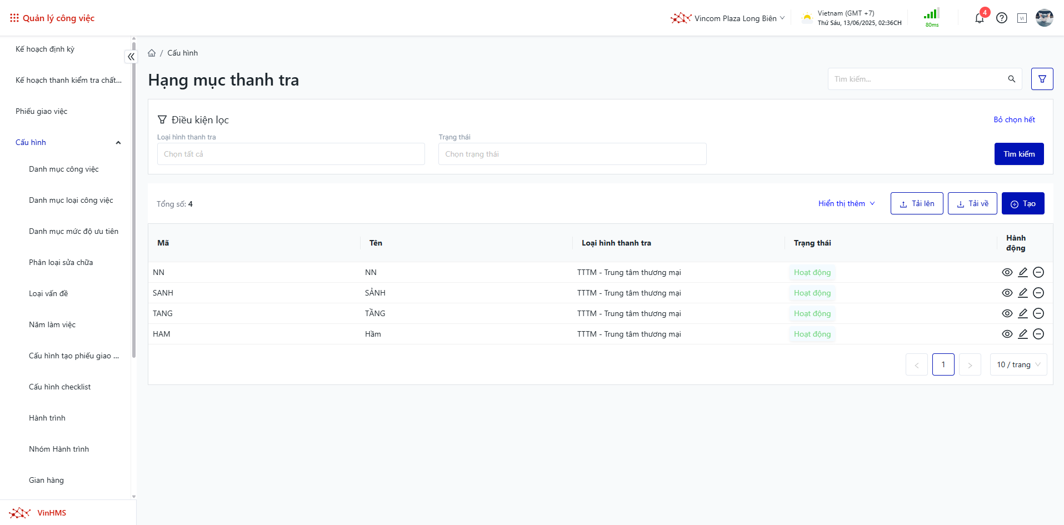Click the Tìm kiếm search input field
The image size is (1064, 525).
coord(917,79)
